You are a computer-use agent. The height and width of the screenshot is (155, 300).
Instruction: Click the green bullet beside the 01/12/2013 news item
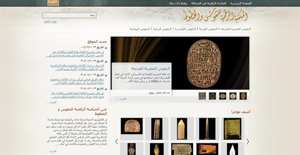point(106,47)
